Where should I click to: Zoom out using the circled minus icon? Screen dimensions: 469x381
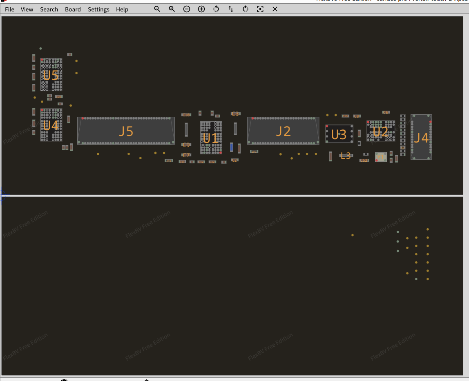point(187,9)
